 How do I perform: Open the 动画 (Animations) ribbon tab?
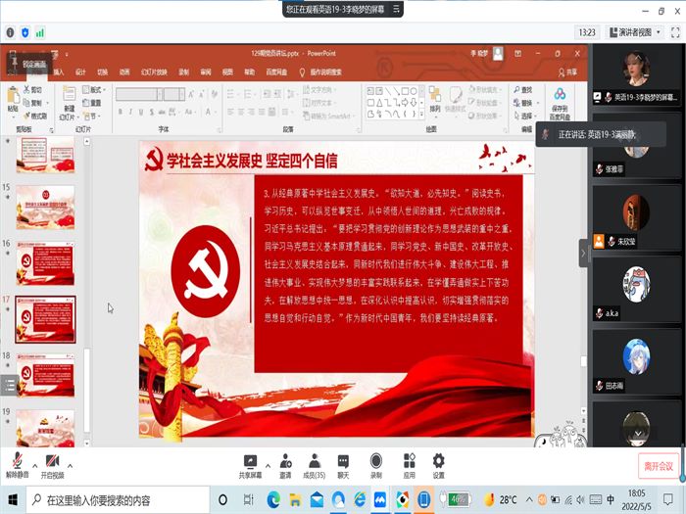[x=124, y=72]
